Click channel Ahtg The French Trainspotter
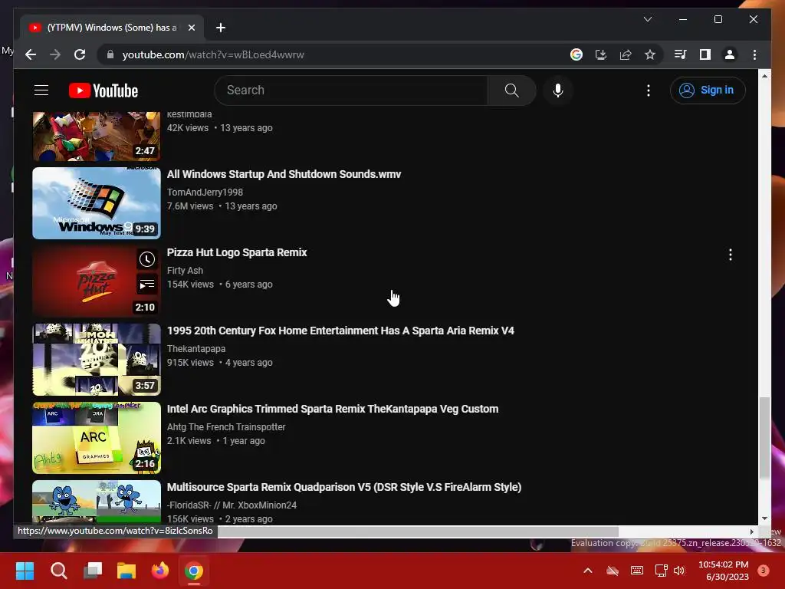785x589 pixels. (x=226, y=426)
